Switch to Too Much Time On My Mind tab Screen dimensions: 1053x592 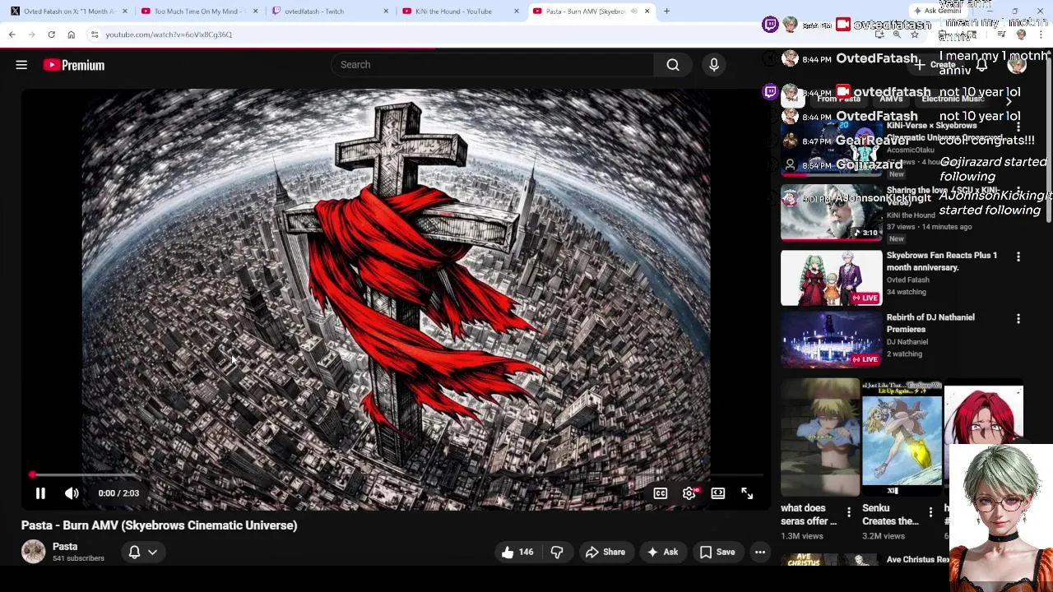point(200,12)
